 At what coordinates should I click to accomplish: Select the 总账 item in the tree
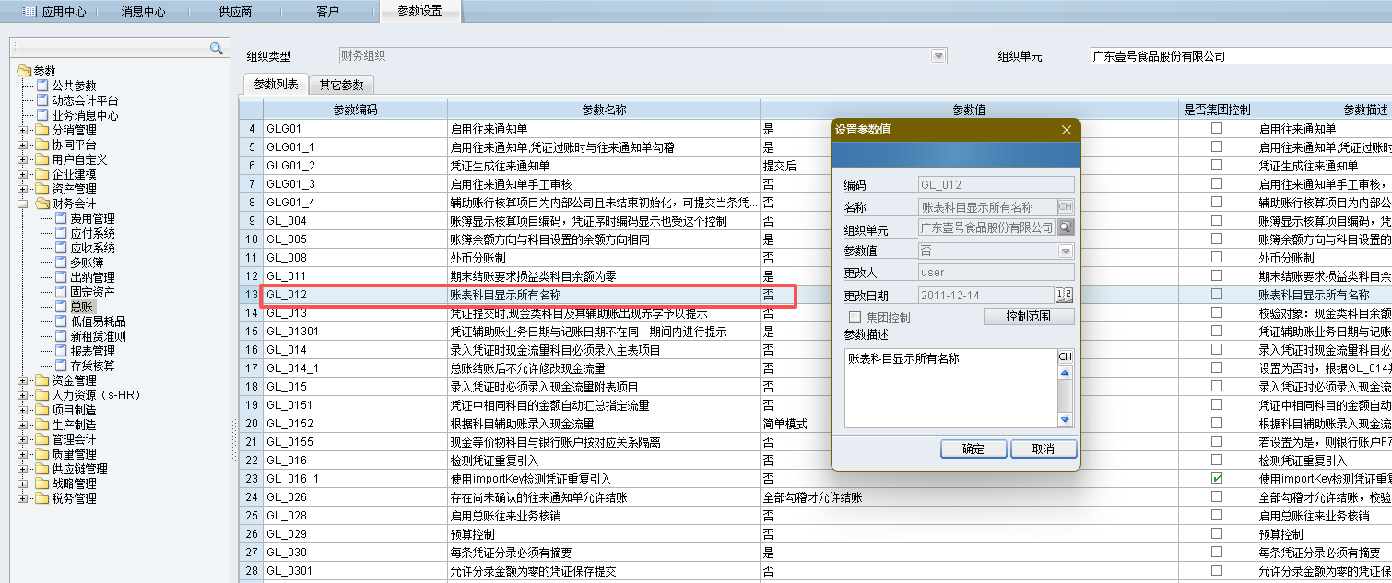click(81, 307)
